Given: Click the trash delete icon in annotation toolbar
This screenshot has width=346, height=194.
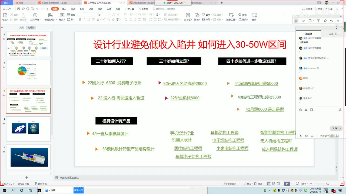Looking at the screenshot, I should 338,21.
